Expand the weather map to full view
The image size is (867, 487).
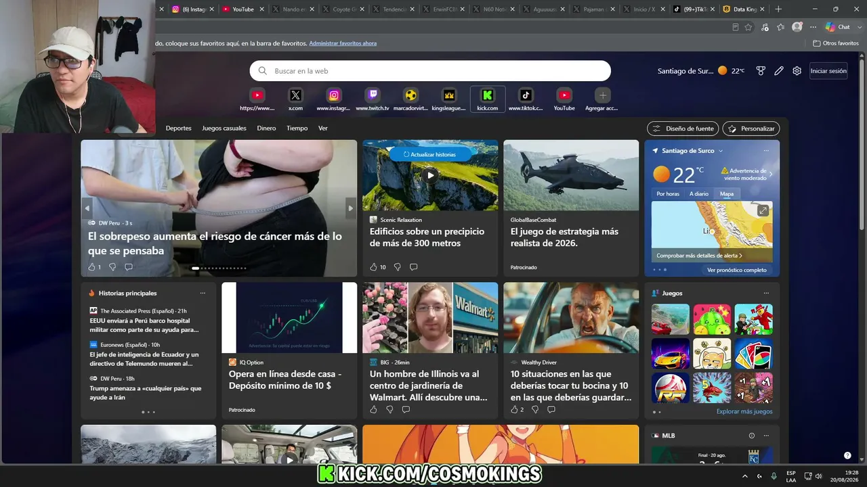coord(763,211)
